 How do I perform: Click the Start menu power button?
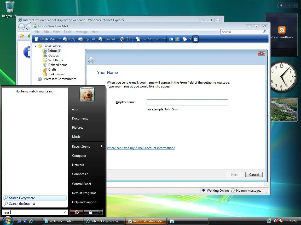pos(77,212)
